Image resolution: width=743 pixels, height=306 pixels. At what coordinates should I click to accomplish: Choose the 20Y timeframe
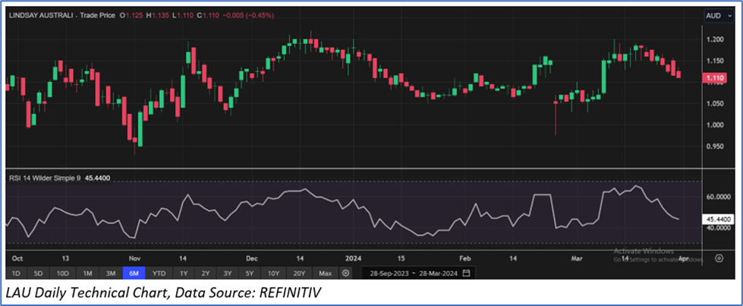tap(299, 273)
